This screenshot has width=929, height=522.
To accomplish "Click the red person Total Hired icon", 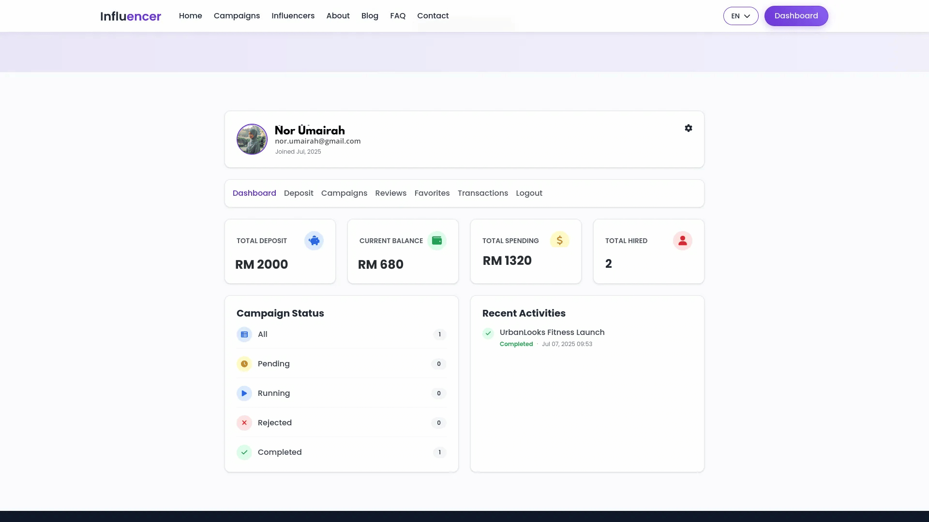I will (x=682, y=241).
